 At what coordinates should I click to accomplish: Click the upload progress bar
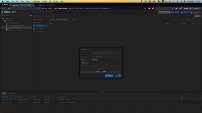point(101,72)
